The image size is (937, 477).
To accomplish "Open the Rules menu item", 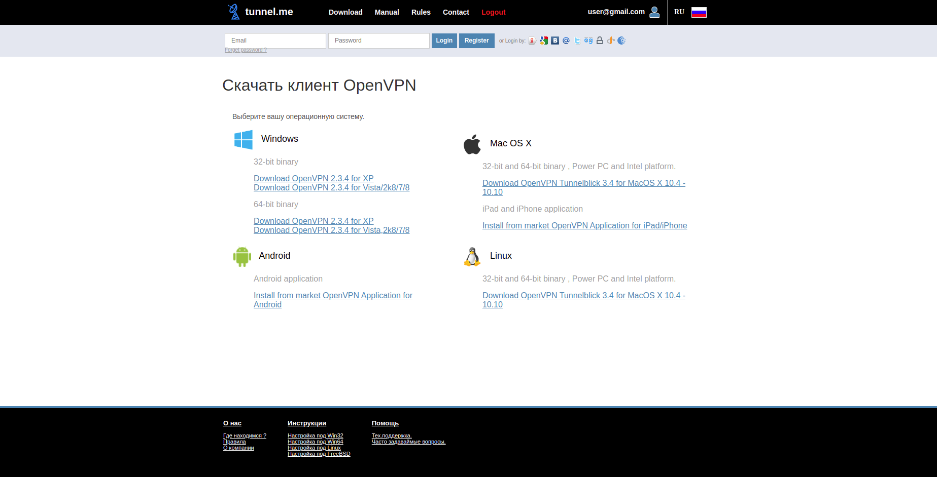I will pos(421,12).
